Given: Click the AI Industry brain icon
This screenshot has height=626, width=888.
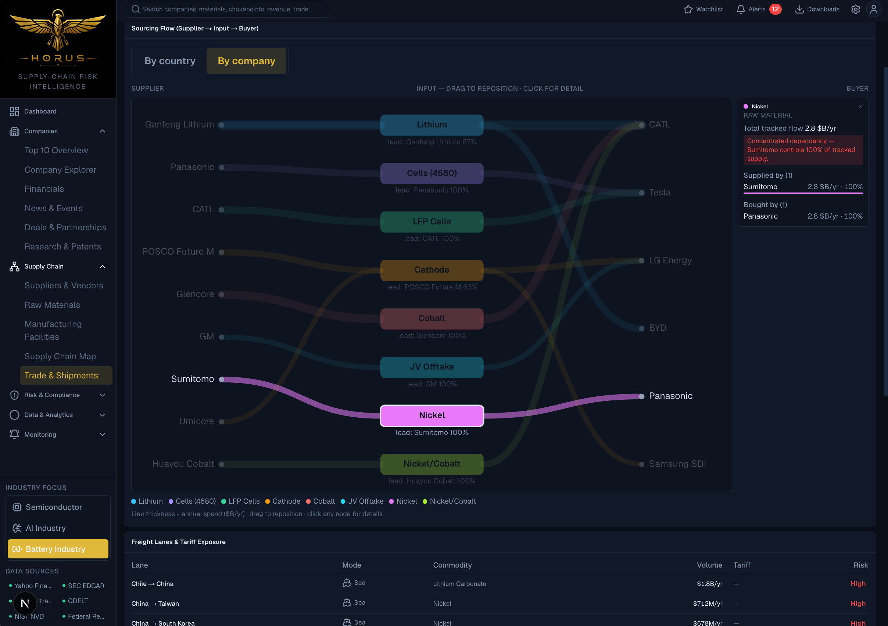Looking at the screenshot, I should [17, 528].
